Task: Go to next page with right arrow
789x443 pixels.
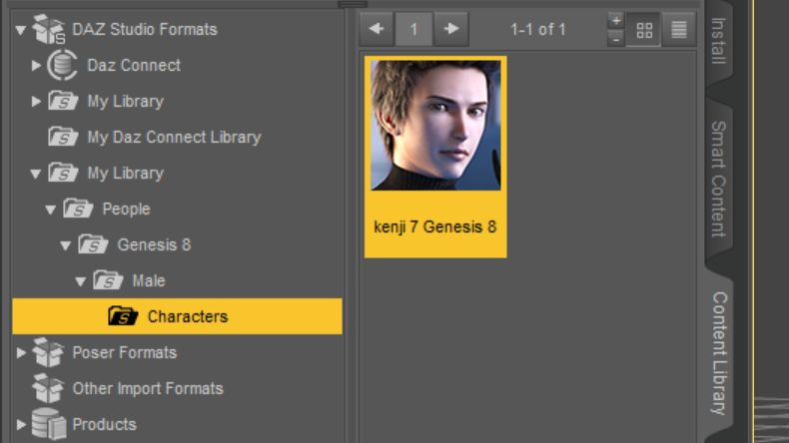Action: [451, 29]
